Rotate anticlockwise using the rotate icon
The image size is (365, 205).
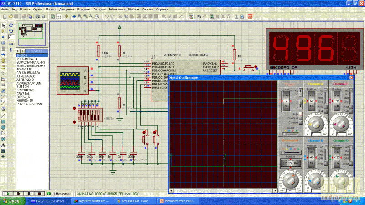pyautogui.click(x=11, y=31)
